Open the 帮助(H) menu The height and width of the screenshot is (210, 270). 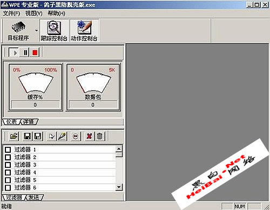tap(56, 13)
